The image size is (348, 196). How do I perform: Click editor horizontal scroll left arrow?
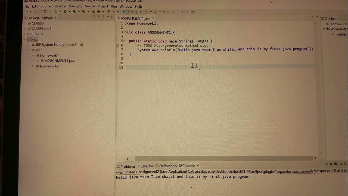point(127,159)
